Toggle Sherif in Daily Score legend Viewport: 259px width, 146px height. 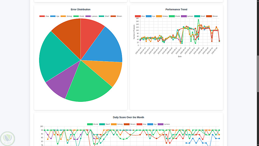[x=105, y=124]
